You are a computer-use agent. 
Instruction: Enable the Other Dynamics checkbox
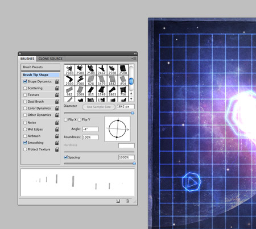(25, 115)
